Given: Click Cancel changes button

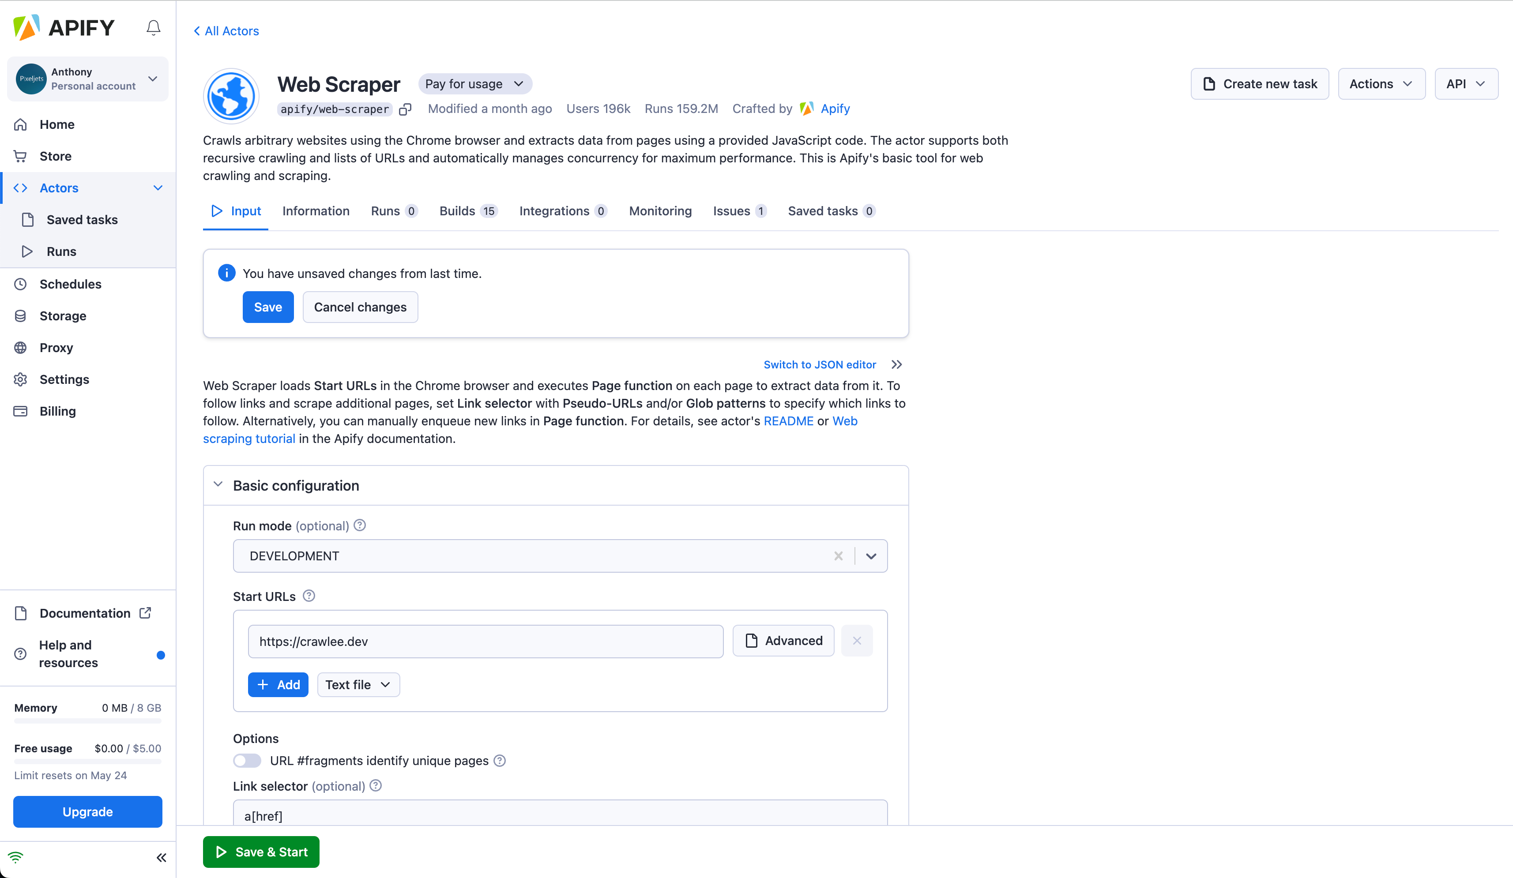Looking at the screenshot, I should click(x=361, y=307).
